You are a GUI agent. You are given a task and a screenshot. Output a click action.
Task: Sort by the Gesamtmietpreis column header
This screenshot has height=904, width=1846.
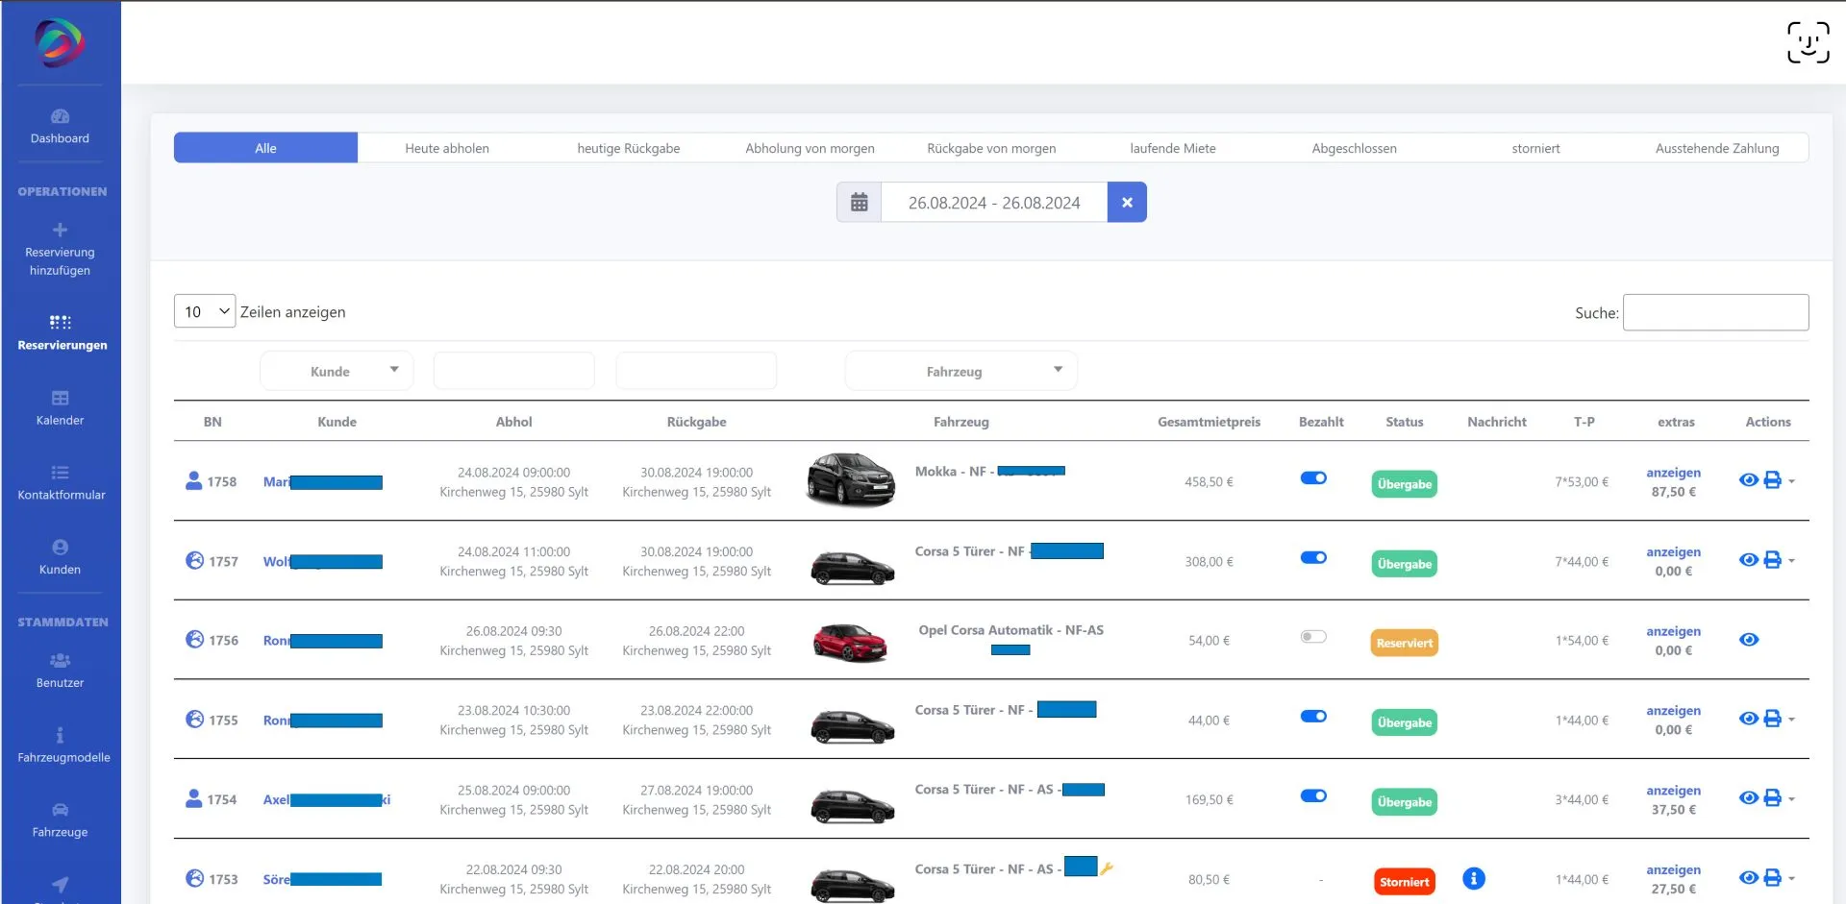point(1209,422)
